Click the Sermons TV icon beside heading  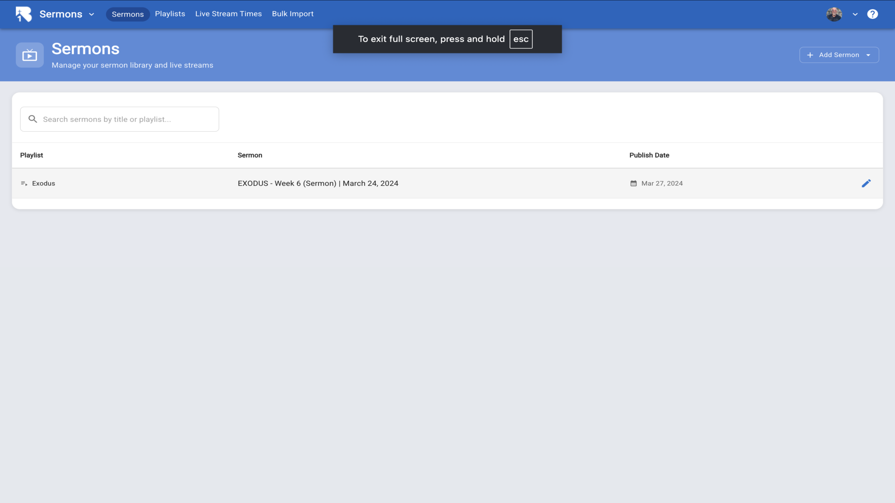point(30,55)
